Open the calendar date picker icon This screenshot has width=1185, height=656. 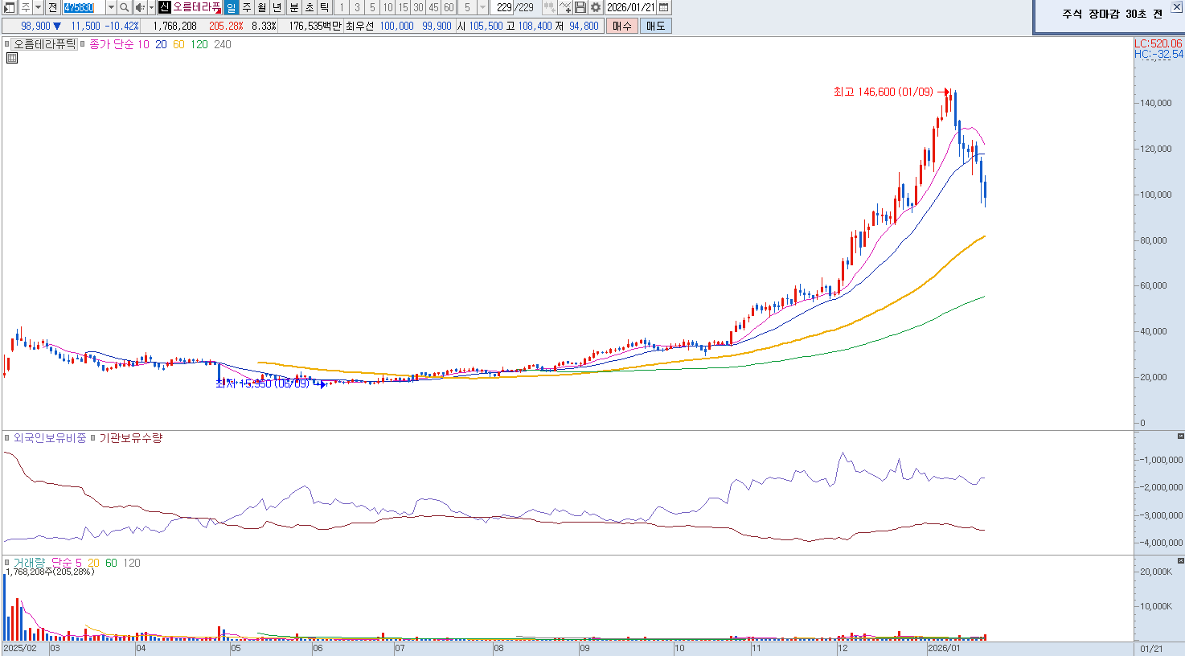(x=663, y=7)
